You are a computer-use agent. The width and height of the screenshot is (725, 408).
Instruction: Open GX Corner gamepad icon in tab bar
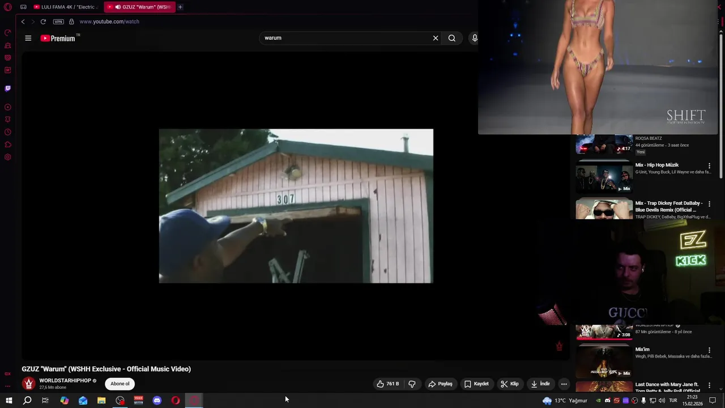pos(23,7)
